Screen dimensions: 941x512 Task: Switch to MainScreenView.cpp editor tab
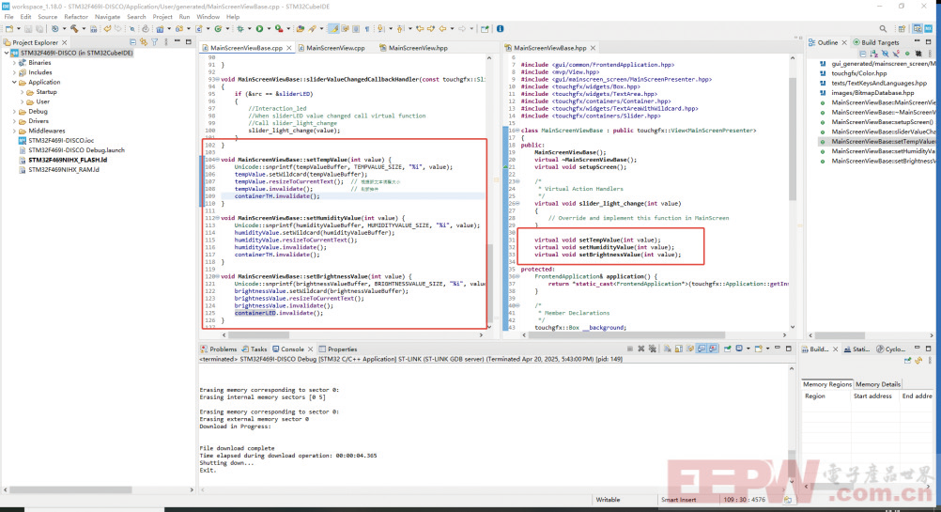335,48
